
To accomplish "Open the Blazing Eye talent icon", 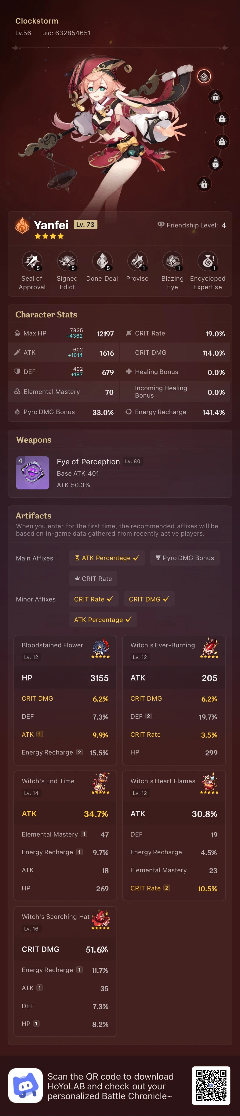I will tap(172, 261).
